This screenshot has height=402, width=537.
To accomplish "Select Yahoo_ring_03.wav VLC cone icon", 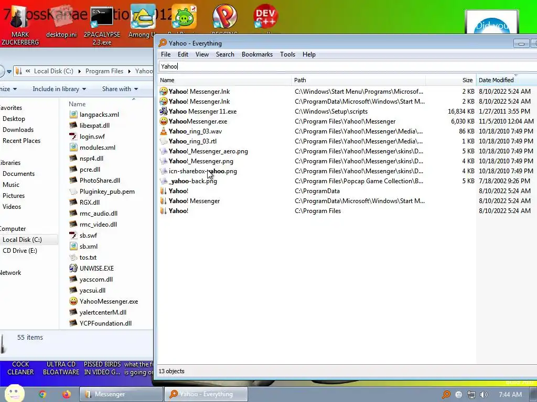I will pyautogui.click(x=164, y=131).
